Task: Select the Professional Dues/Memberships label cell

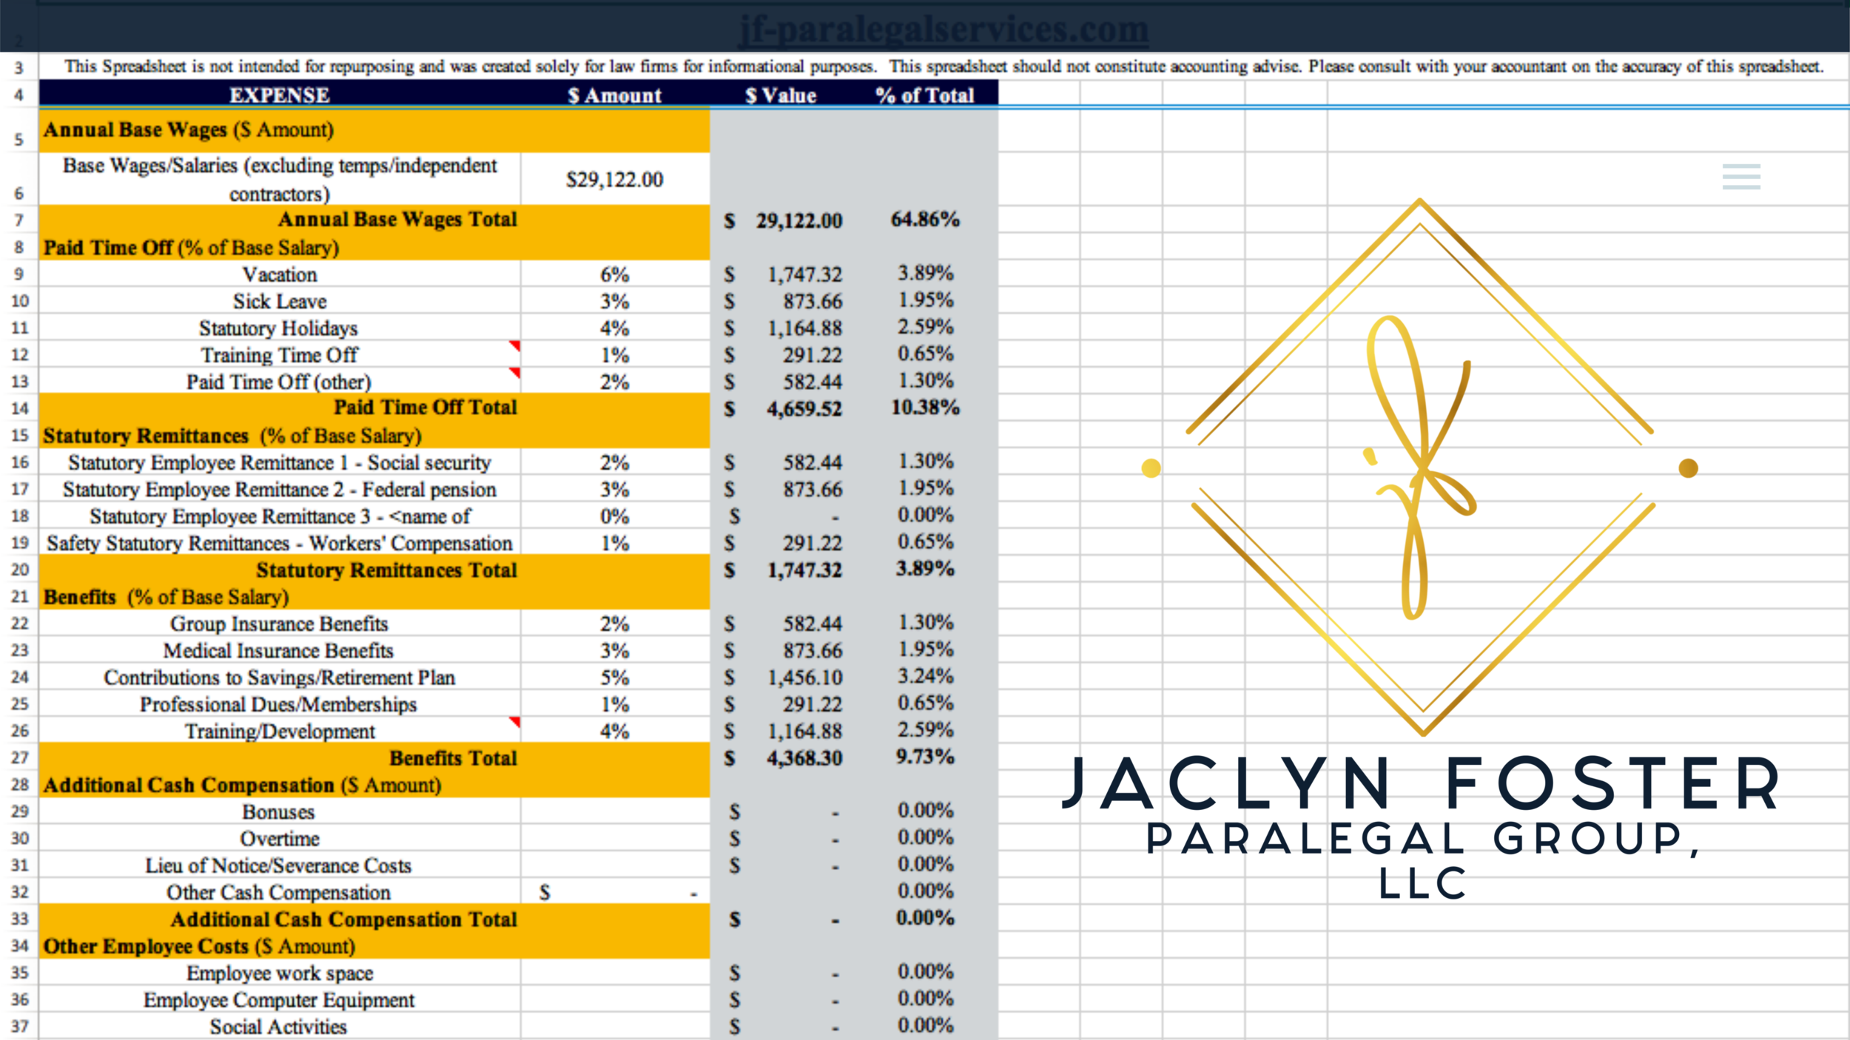Action: (x=280, y=704)
